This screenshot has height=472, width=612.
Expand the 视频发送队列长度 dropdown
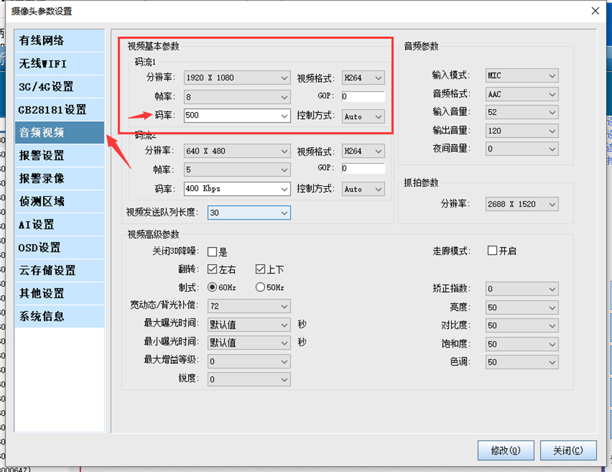pos(249,213)
